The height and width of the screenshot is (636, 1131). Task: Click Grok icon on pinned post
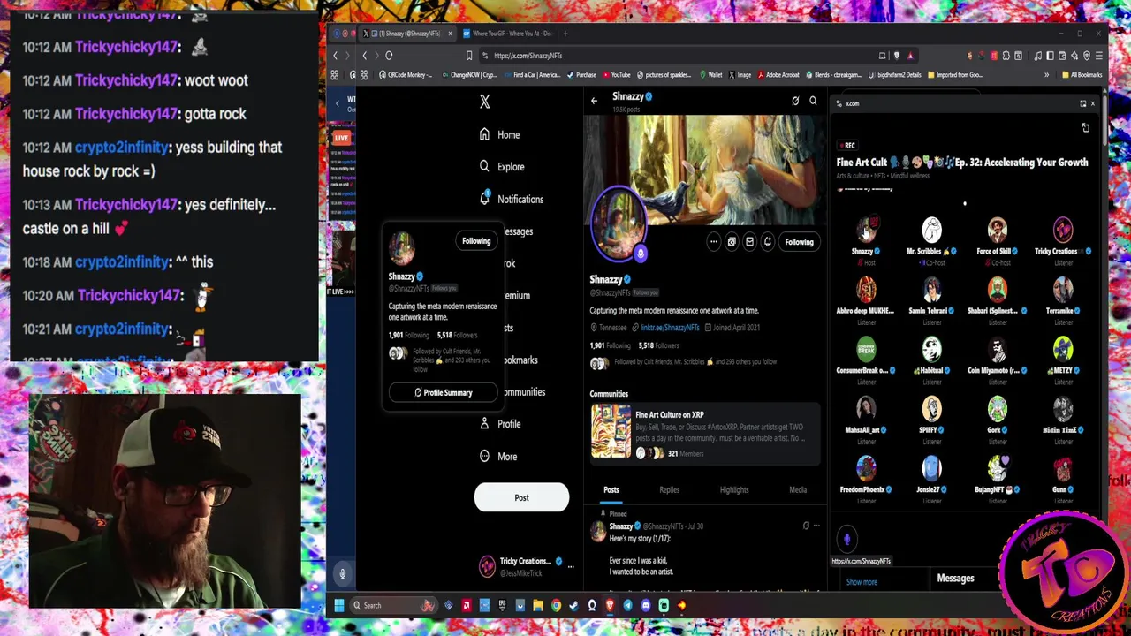[805, 526]
